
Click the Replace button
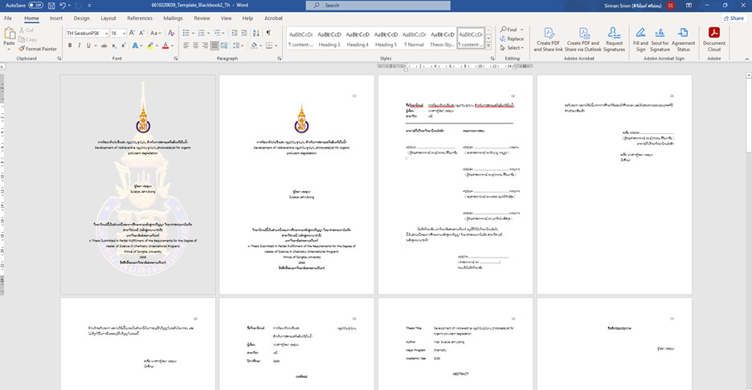(512, 39)
